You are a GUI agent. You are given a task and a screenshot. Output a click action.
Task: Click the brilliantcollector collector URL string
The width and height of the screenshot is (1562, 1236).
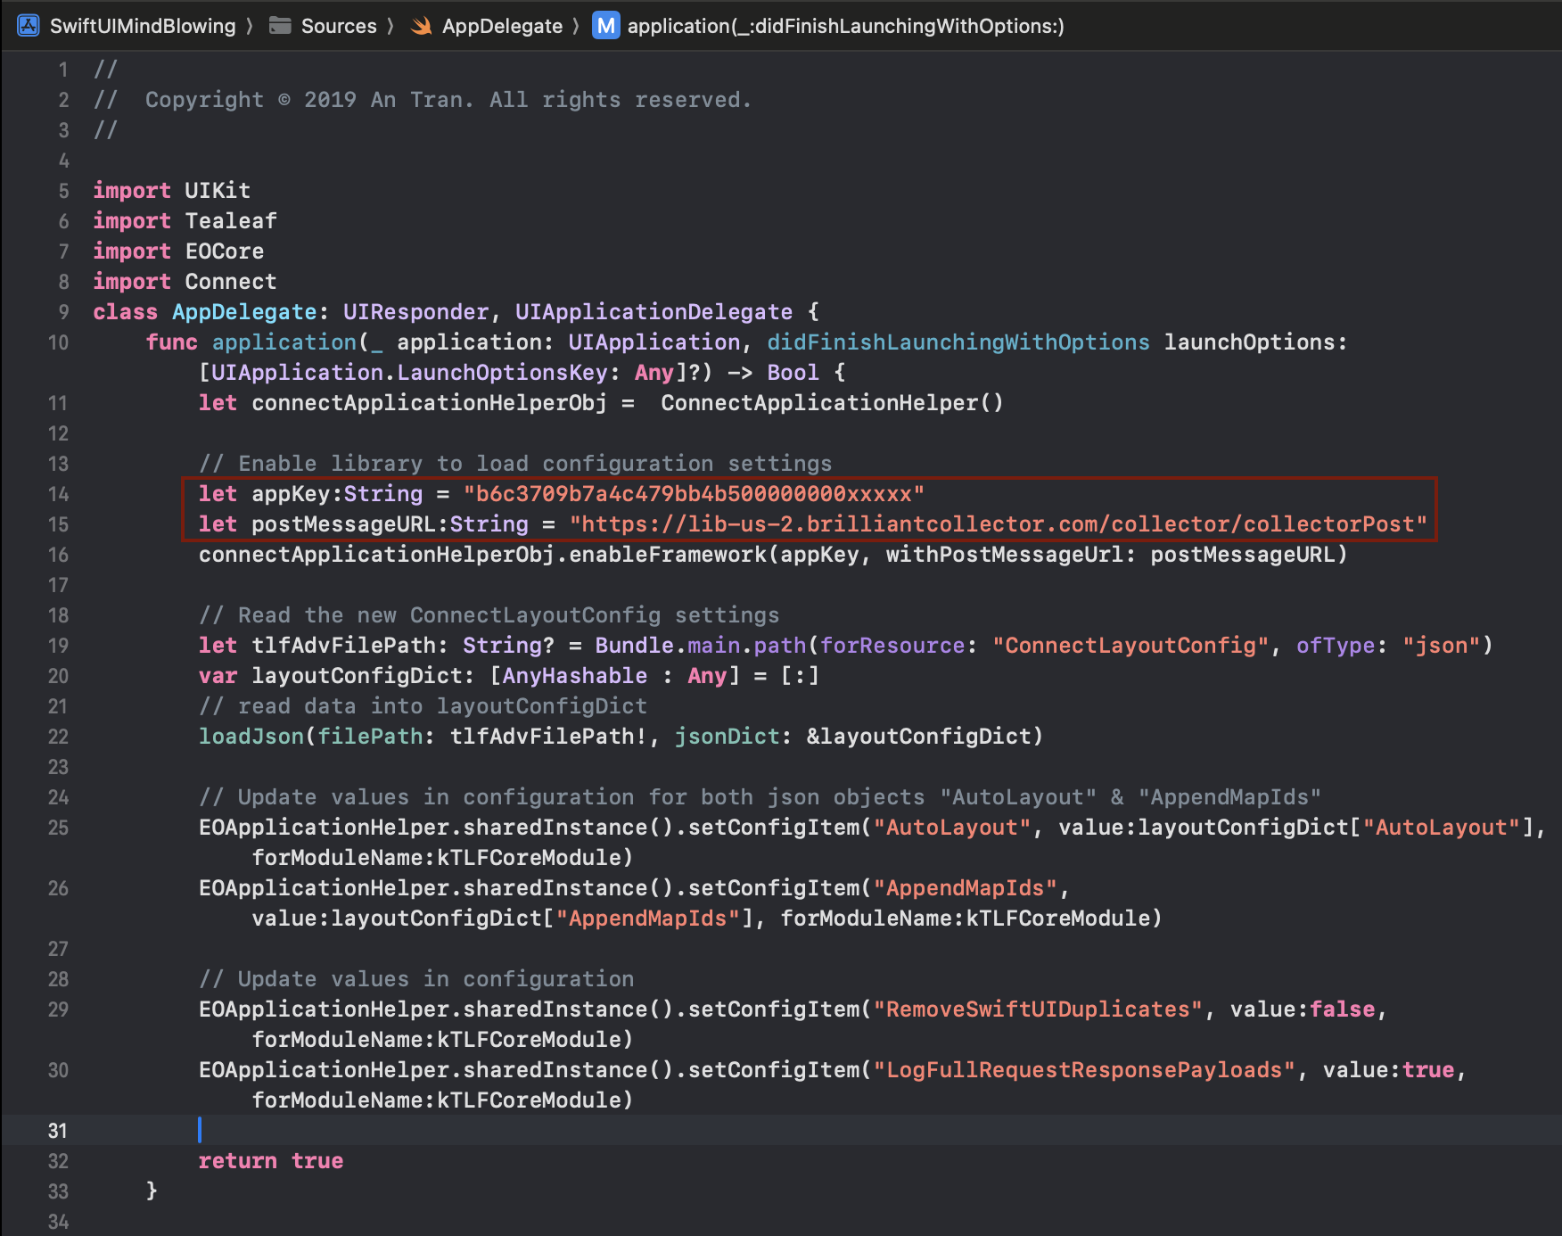tap(998, 524)
